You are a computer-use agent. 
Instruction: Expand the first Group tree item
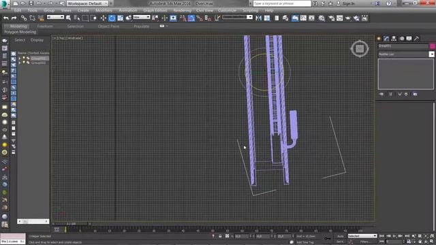[20, 59]
